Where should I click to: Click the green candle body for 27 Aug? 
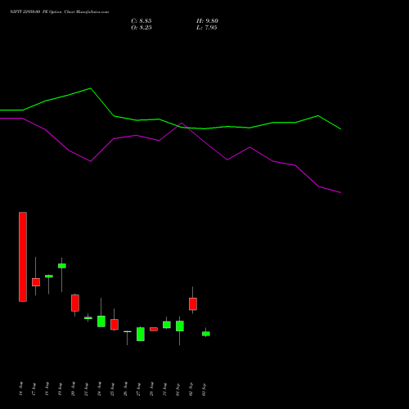coord(141,334)
